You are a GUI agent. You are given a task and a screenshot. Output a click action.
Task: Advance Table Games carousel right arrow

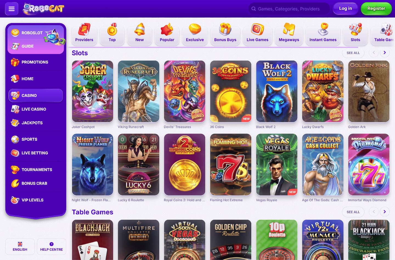[x=385, y=212]
